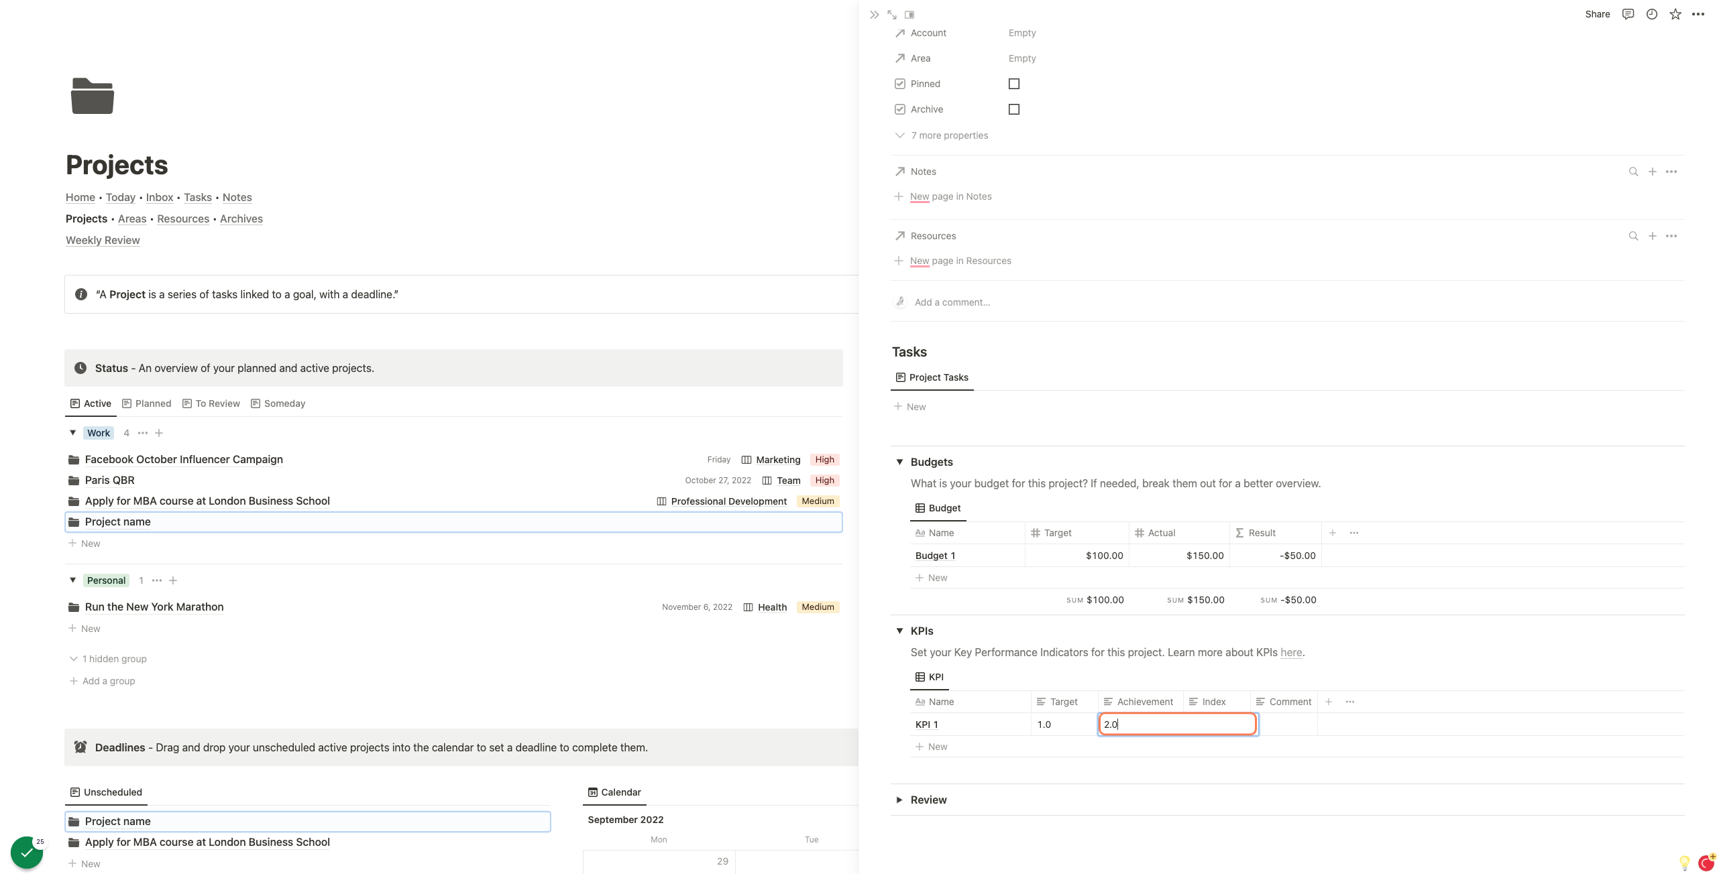Switch to the Planned tab
1717x874 pixels.
tap(147, 403)
